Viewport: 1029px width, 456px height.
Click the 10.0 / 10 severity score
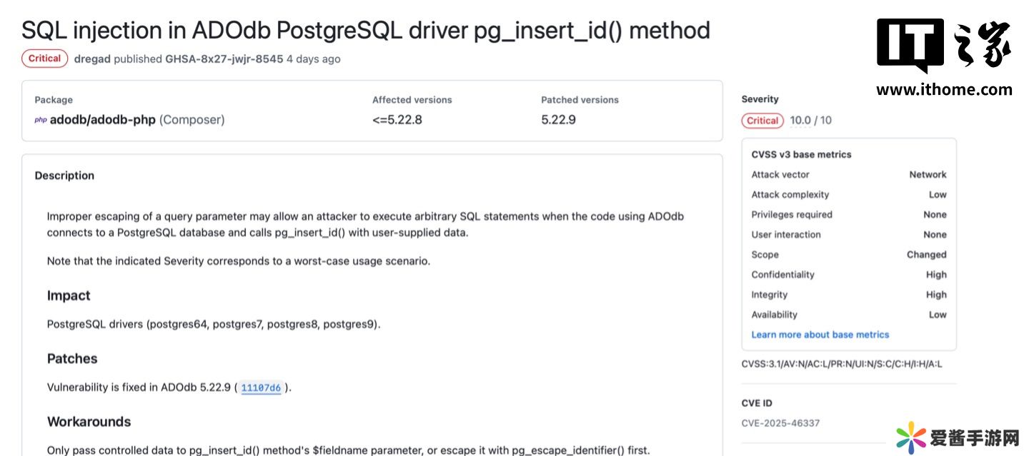coord(810,121)
